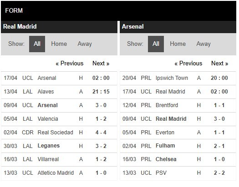This screenshot has height=187, width=239.
Task: Open the 17/04 UCL Arsenal fixture row
Action: (59, 78)
